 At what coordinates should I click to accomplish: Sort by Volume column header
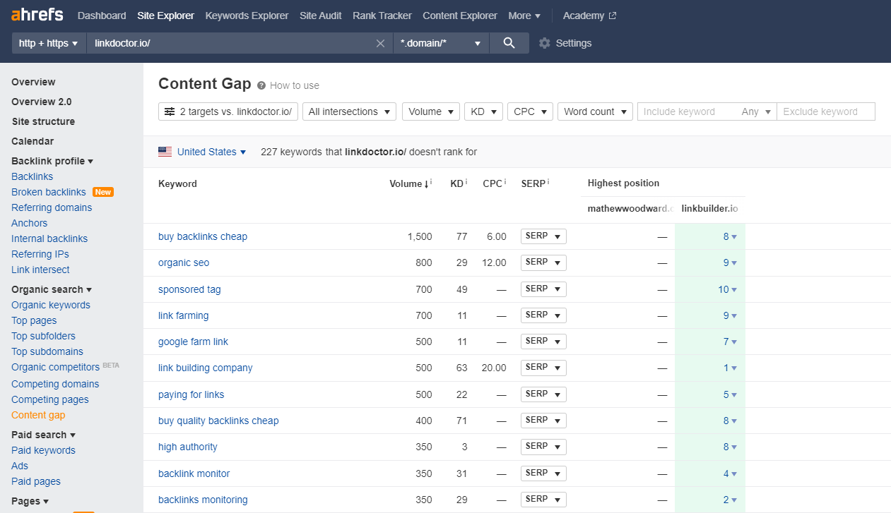[x=409, y=183]
